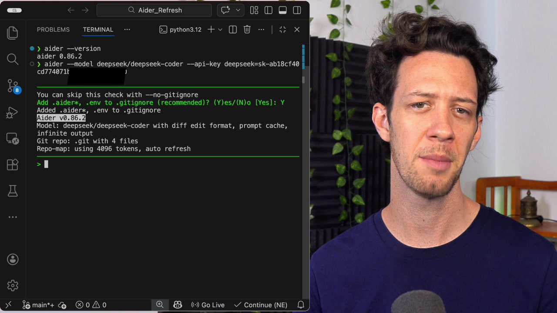This screenshot has height=313, width=557.
Task: Open the remote window indicator in status bar
Action: click(x=9, y=305)
